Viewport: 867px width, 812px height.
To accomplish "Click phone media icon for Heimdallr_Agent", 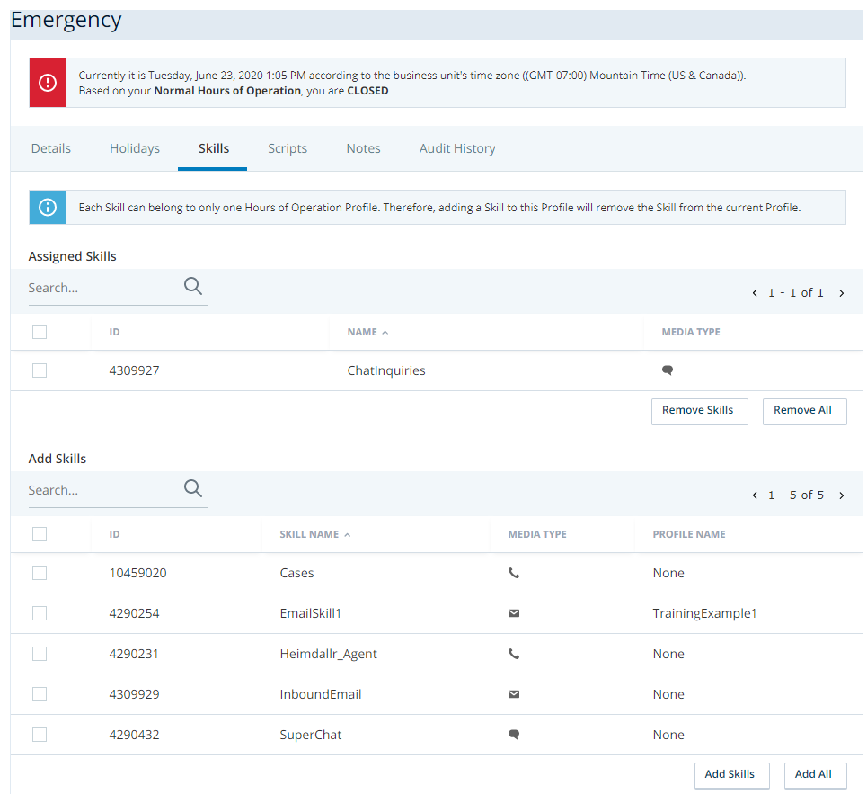I will point(514,654).
